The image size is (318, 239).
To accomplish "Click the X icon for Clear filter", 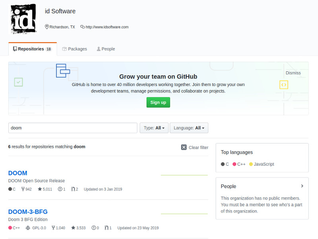I will coord(184,147).
